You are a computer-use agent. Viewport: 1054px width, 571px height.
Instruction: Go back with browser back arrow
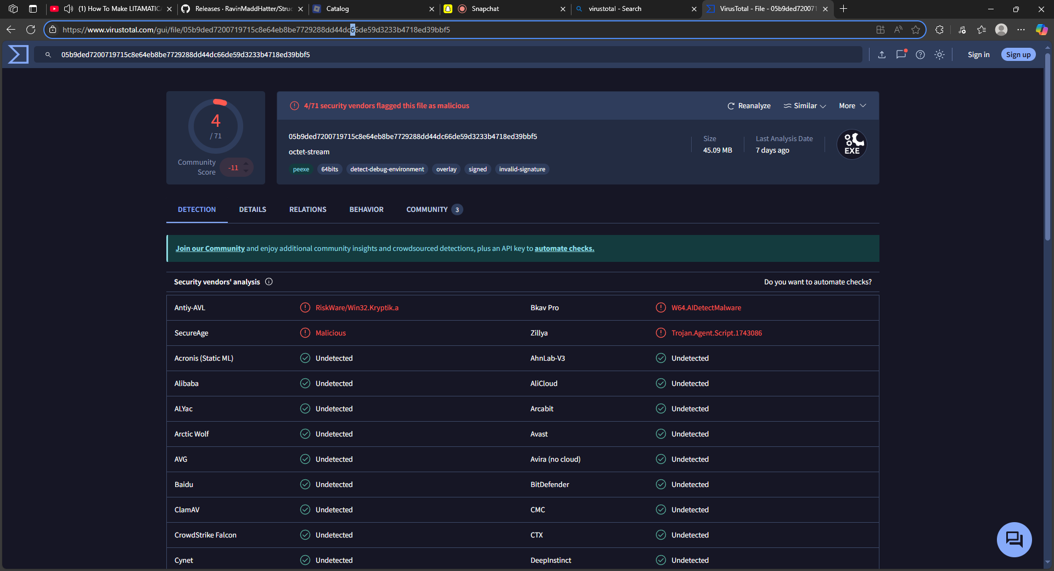pyautogui.click(x=11, y=30)
